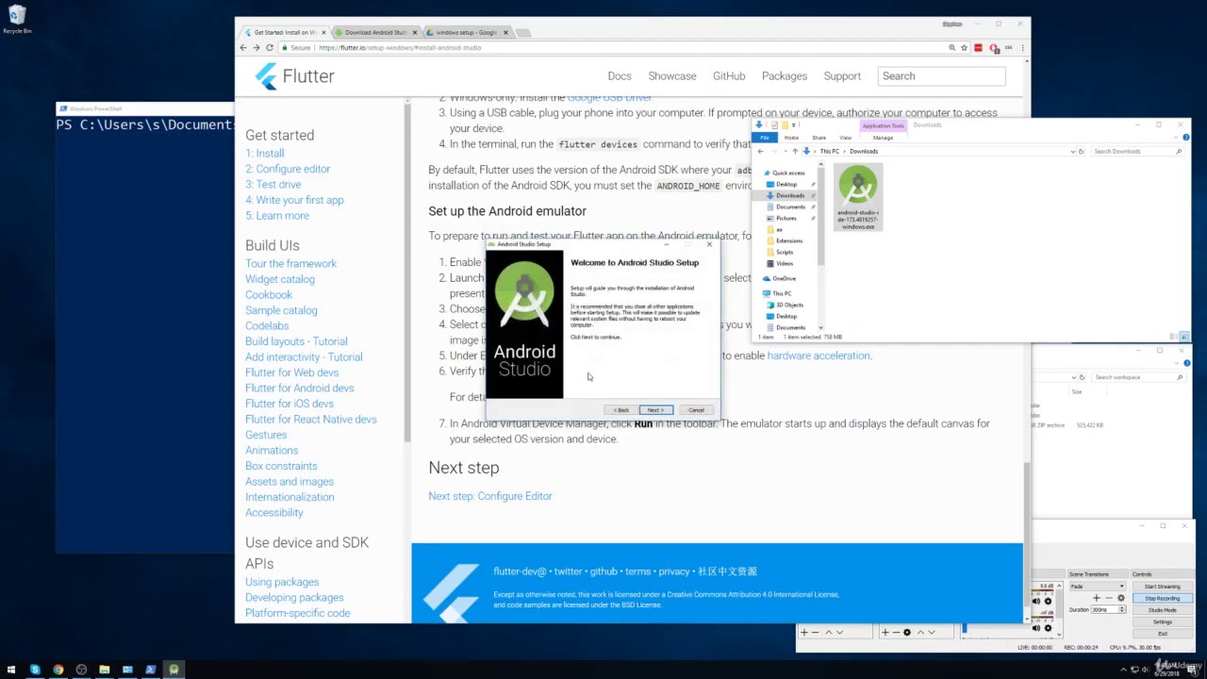This screenshot has height=679, width=1207.
Task: Open upper OBS mixer channel gear settings
Action: tap(1048, 602)
